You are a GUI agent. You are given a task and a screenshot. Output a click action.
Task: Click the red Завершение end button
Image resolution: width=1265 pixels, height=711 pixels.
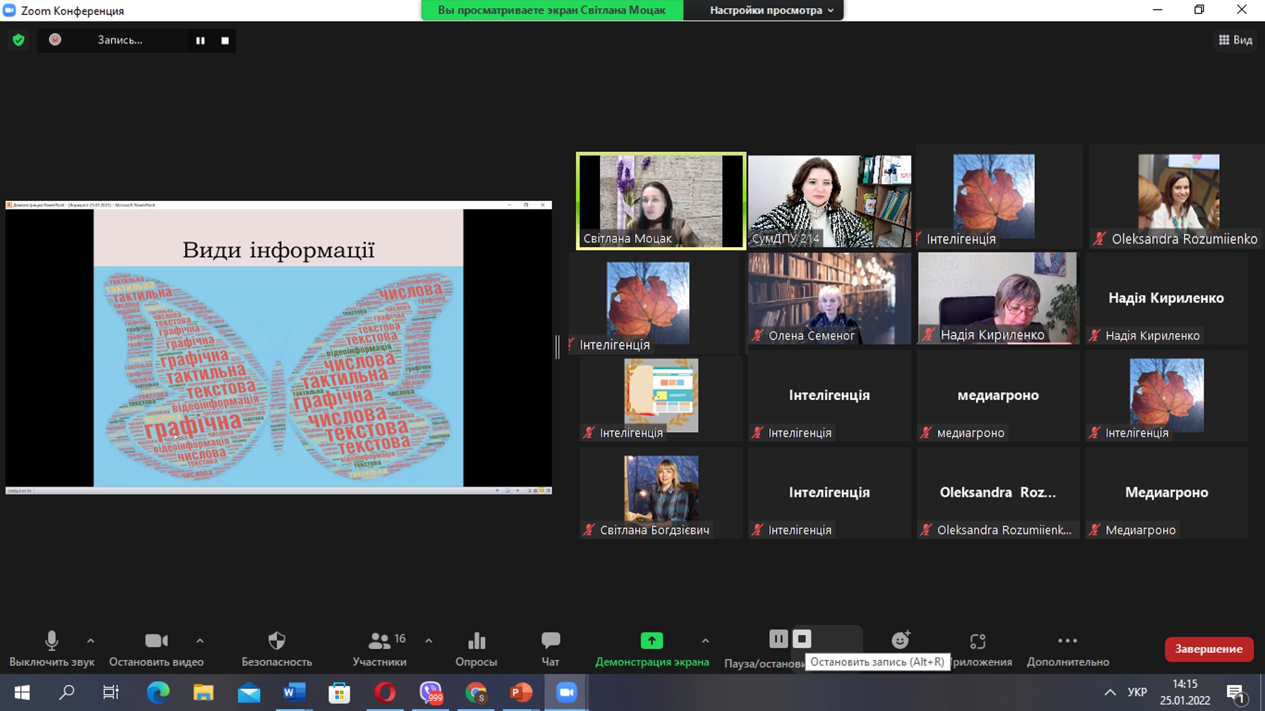click(1209, 649)
